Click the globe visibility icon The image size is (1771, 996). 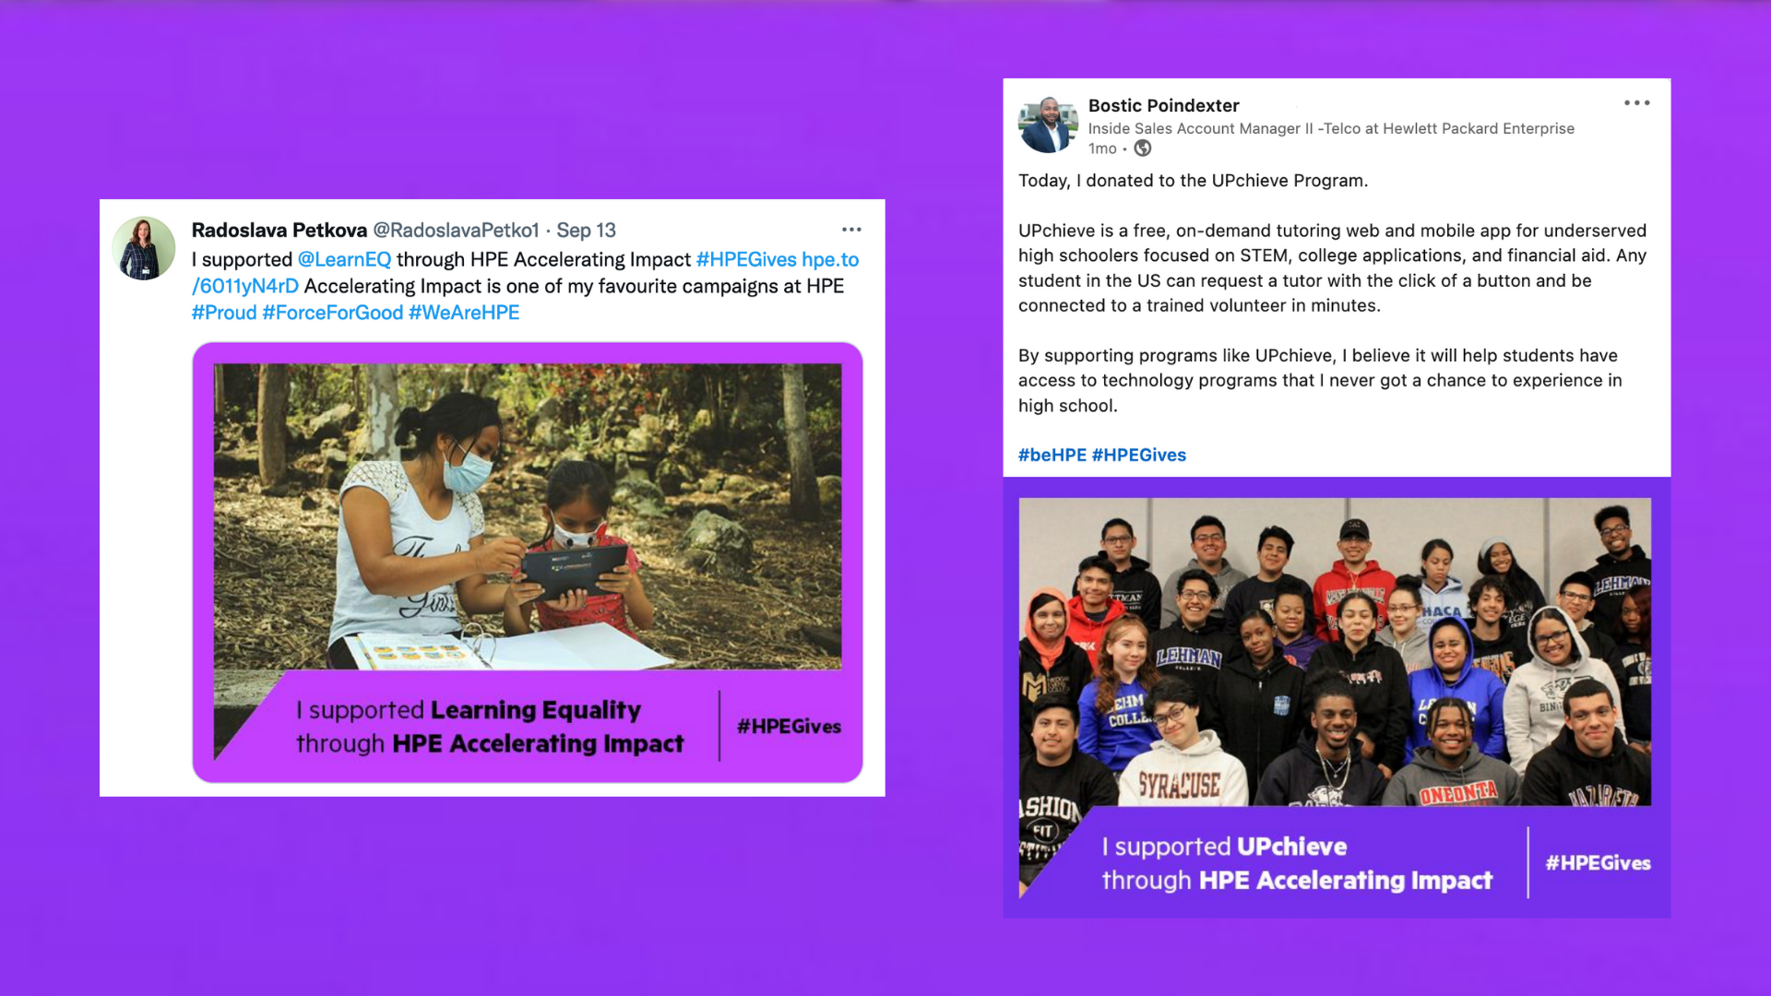[1143, 148]
